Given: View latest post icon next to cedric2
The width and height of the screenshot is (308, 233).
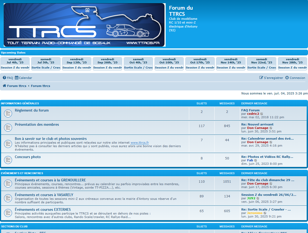Looking at the screenshot, I should [x=262, y=114].
